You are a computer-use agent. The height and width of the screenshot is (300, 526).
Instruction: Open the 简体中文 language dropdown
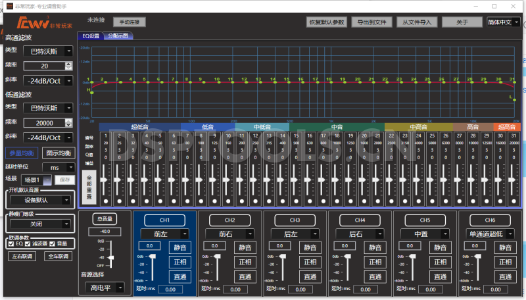(x=503, y=22)
